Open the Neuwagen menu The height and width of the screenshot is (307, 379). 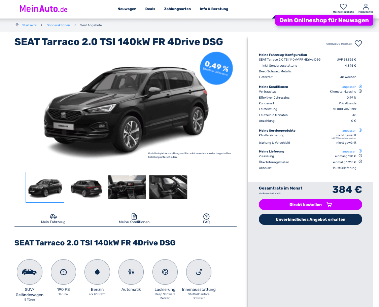[x=127, y=9]
